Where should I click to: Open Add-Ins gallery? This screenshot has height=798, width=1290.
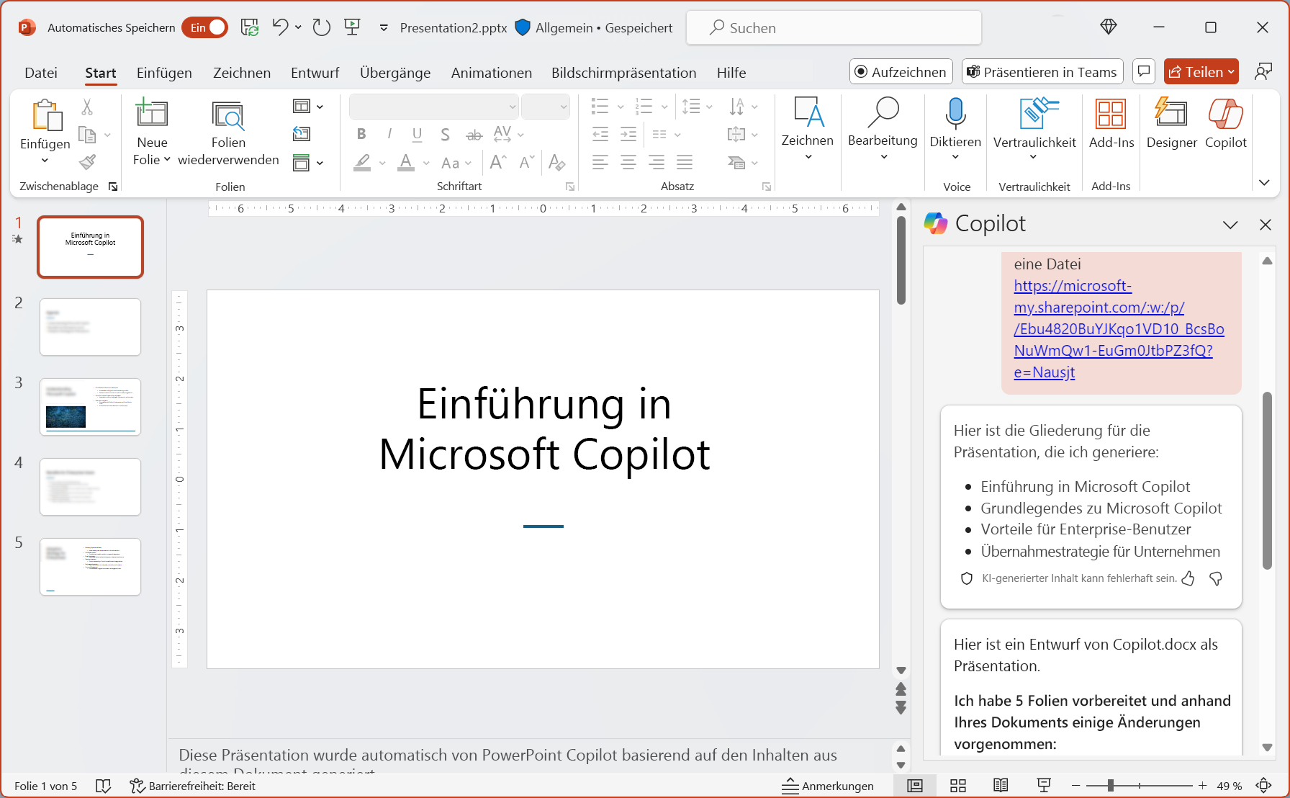[x=1111, y=124]
